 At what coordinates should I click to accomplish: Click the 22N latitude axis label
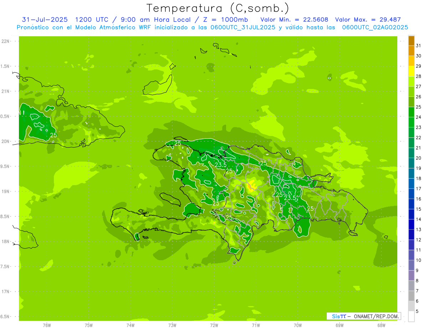tap(6, 41)
